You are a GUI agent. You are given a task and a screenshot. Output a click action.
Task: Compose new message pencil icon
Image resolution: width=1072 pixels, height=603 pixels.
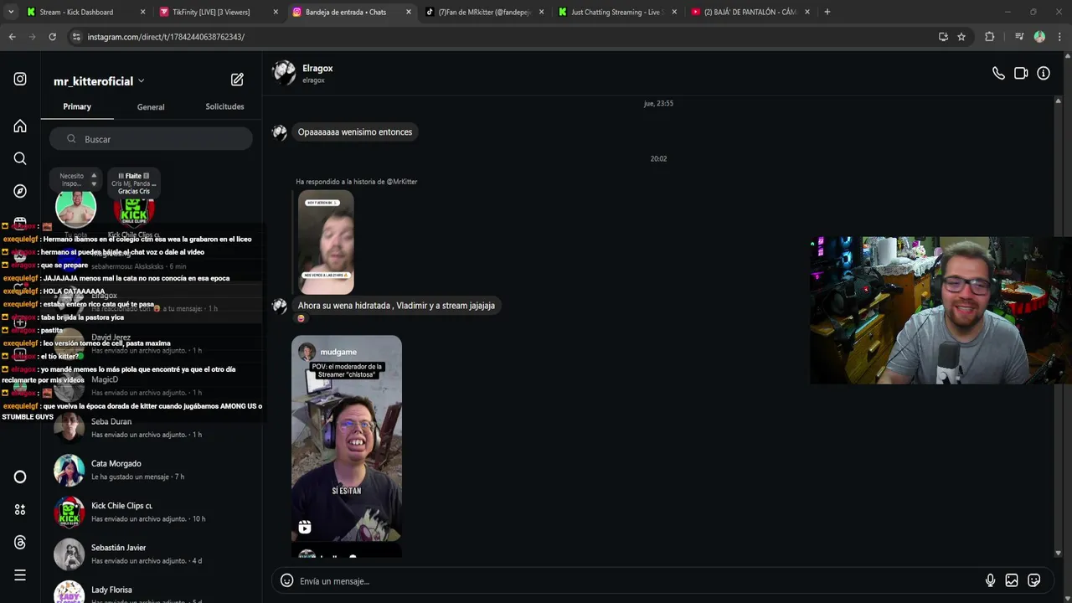237,80
